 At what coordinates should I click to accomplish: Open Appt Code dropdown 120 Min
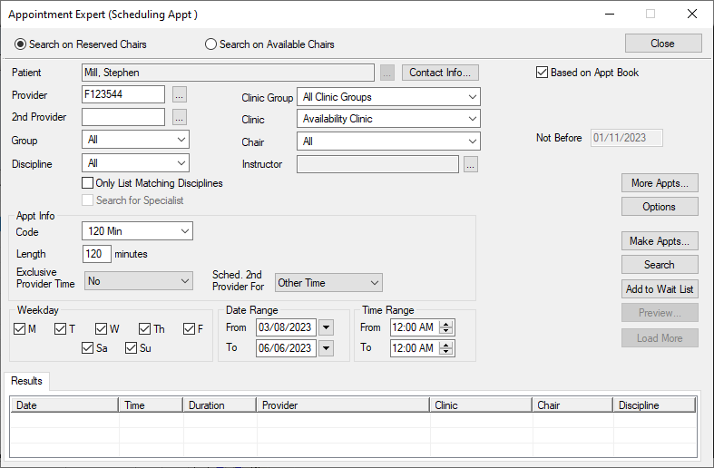click(x=138, y=230)
